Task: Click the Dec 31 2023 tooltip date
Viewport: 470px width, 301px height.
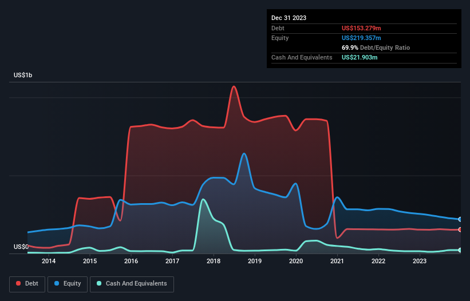Action: 289,18
